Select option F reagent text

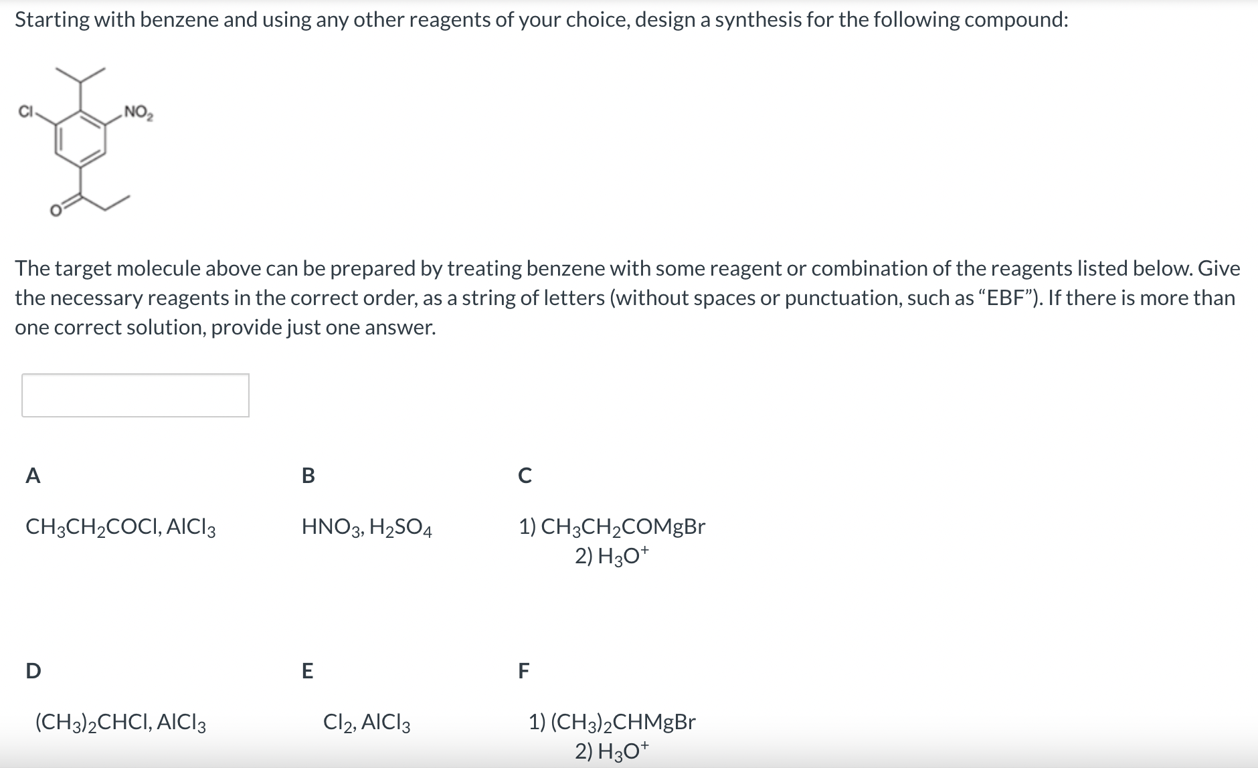tap(612, 735)
